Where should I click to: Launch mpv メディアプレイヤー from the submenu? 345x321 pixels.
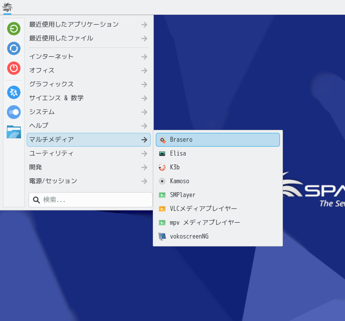pyautogui.click(x=218, y=222)
